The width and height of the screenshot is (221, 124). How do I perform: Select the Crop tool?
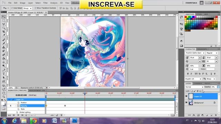tap(4, 32)
